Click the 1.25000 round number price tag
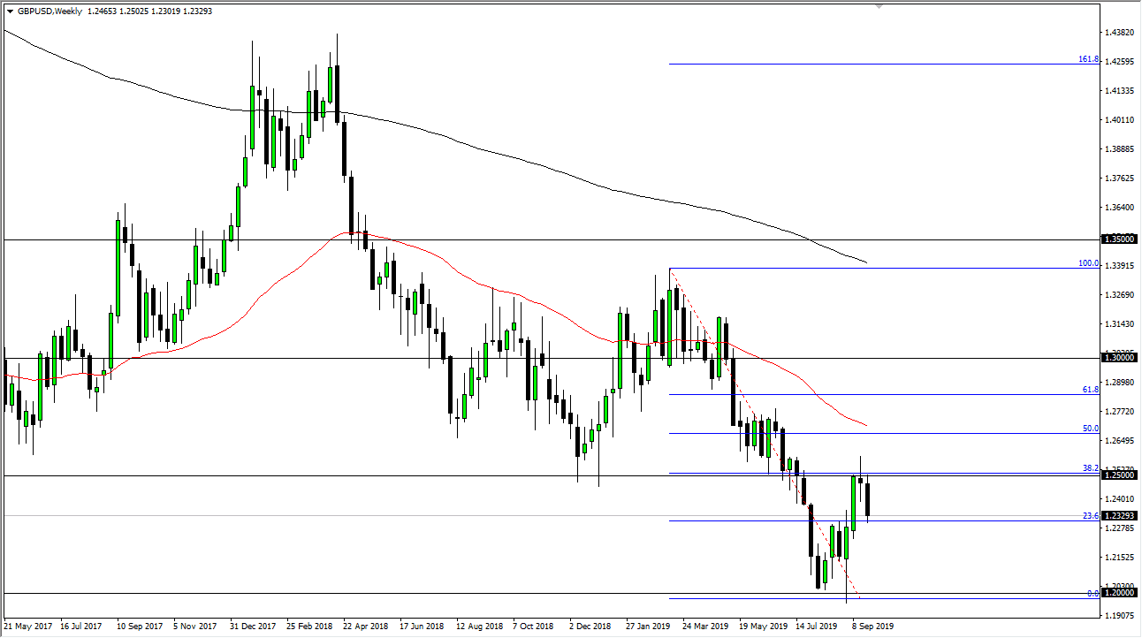The image size is (1142, 638). click(x=1121, y=475)
